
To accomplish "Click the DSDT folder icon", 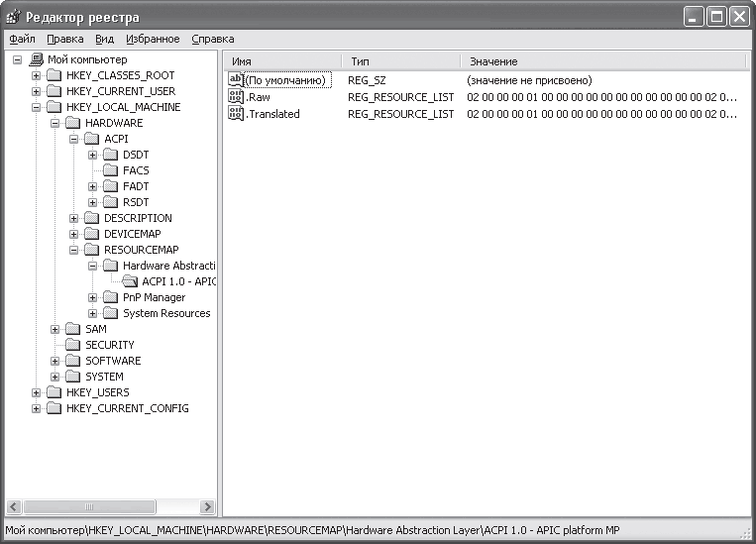I will point(110,155).
